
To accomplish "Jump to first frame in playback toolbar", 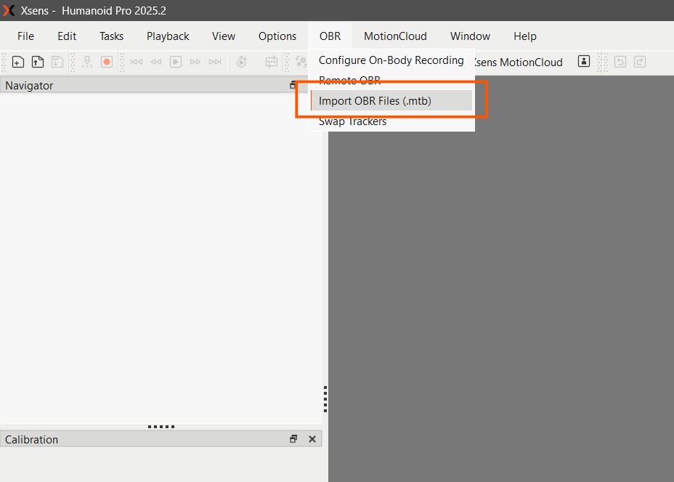I will [137, 62].
